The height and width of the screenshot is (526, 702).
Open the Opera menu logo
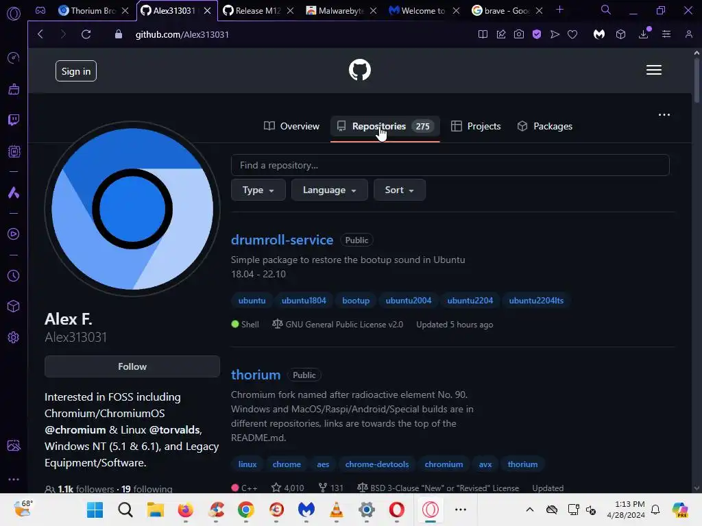coord(14,14)
